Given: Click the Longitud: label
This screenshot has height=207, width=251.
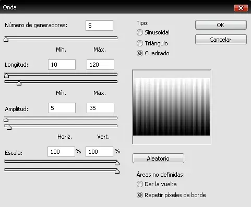Looking at the screenshot, I should tap(16, 65).
